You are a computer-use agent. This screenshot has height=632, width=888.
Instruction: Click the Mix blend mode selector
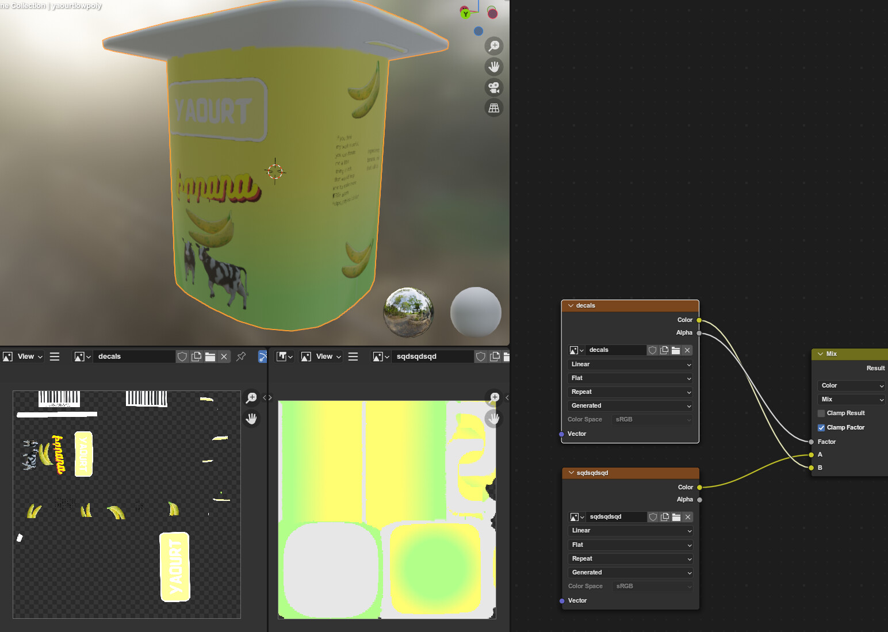click(x=851, y=399)
